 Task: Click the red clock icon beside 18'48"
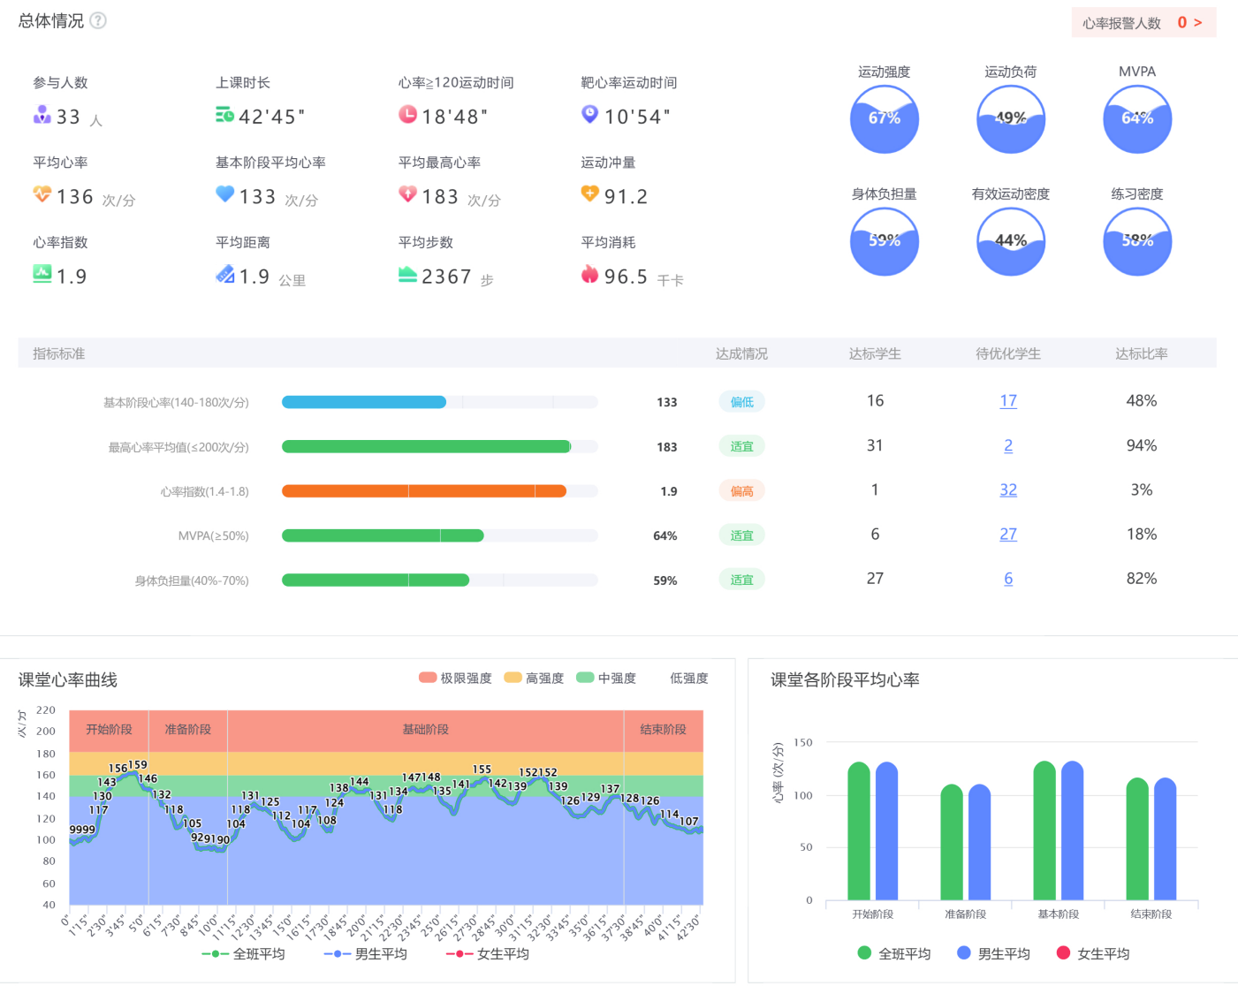(x=407, y=114)
